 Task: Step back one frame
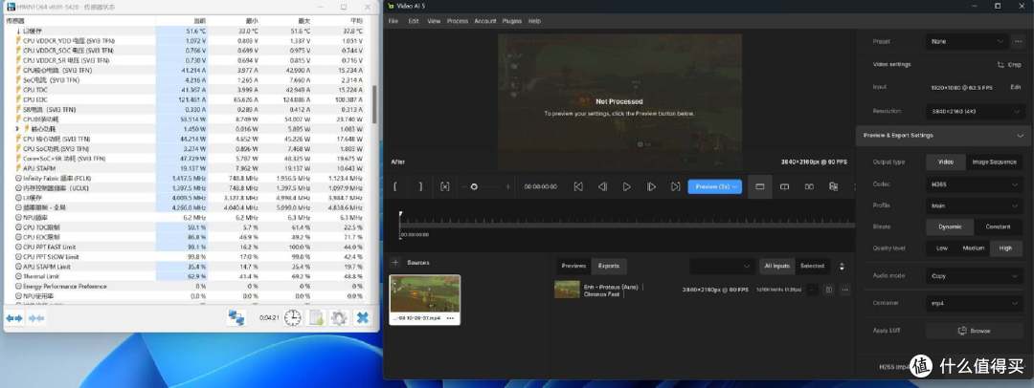[602, 187]
